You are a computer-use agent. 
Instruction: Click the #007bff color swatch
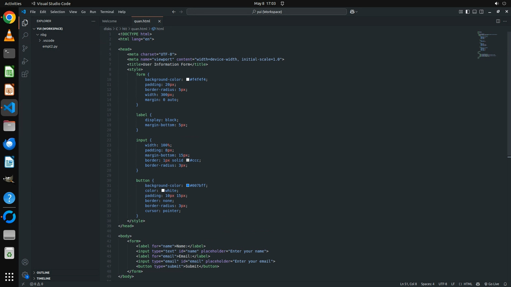tap(188, 185)
